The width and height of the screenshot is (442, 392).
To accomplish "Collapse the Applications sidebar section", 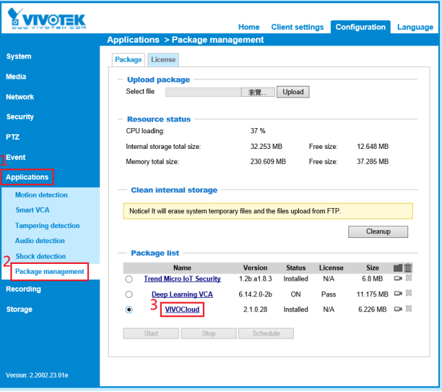I will coord(27,177).
